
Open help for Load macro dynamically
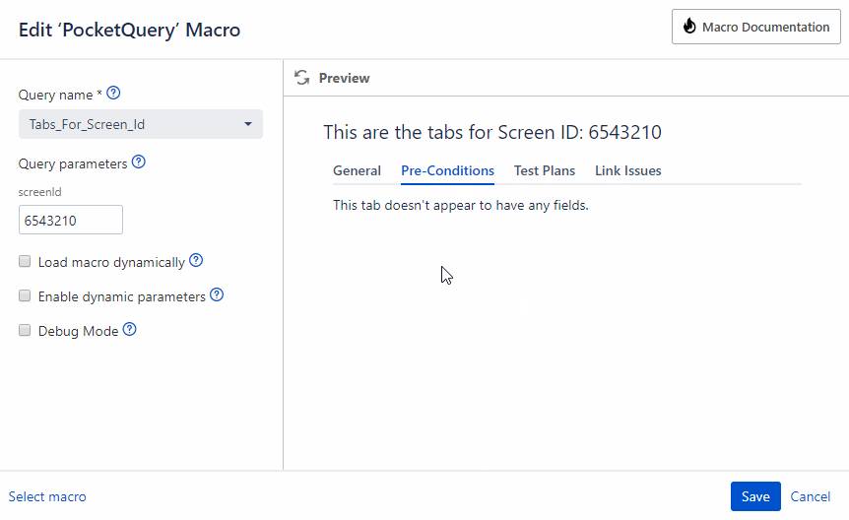[196, 261]
